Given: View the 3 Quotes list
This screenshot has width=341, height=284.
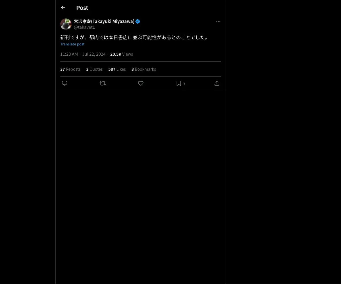Looking at the screenshot, I should point(94,69).
